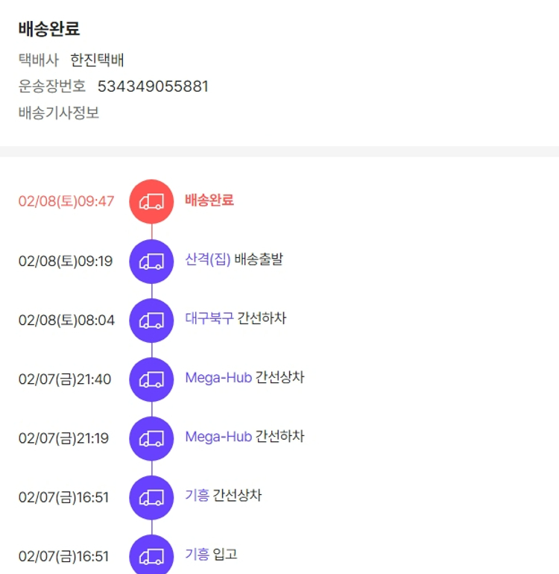Click the Mega-Hub link for 간선상차

point(218,378)
